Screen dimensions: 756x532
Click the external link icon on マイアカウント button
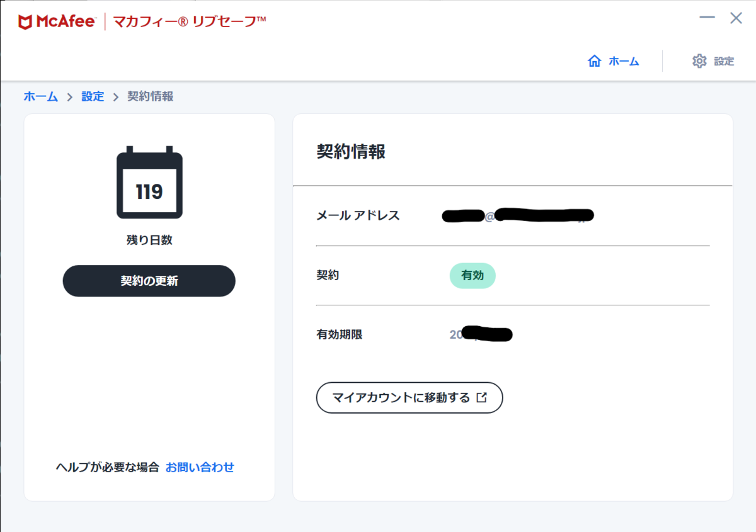coord(482,398)
